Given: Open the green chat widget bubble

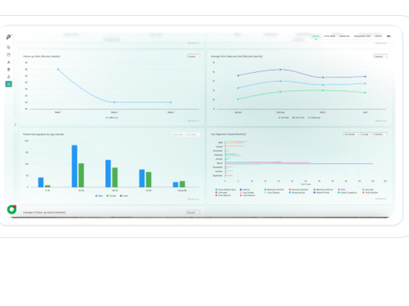Looking at the screenshot, I should [12, 209].
